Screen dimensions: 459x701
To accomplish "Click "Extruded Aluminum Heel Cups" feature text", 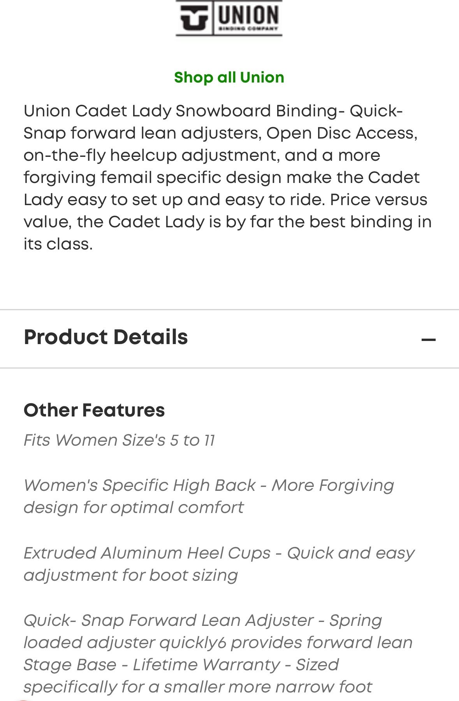I will [147, 553].
